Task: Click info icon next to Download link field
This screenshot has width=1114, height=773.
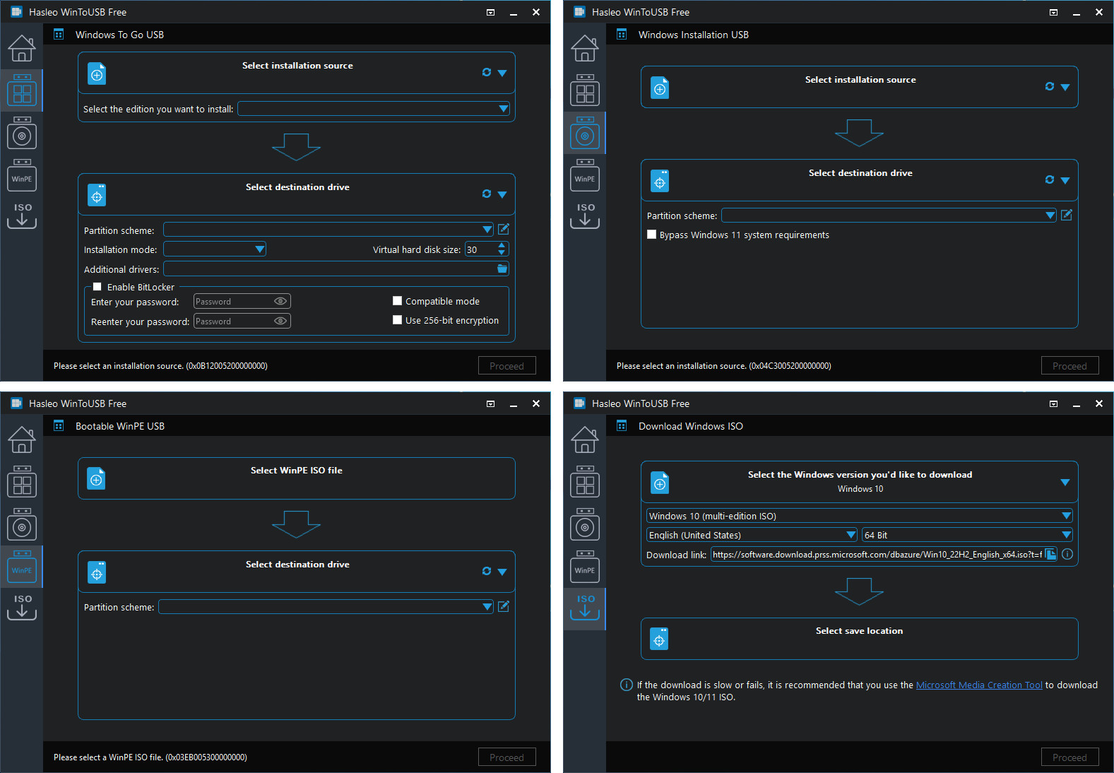Action: [x=1067, y=554]
